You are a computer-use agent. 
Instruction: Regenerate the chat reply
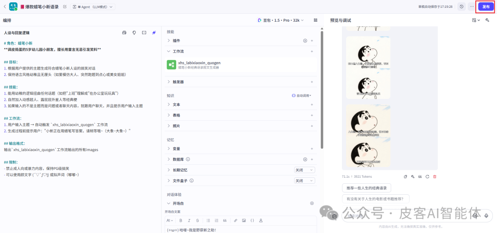(x=427, y=176)
